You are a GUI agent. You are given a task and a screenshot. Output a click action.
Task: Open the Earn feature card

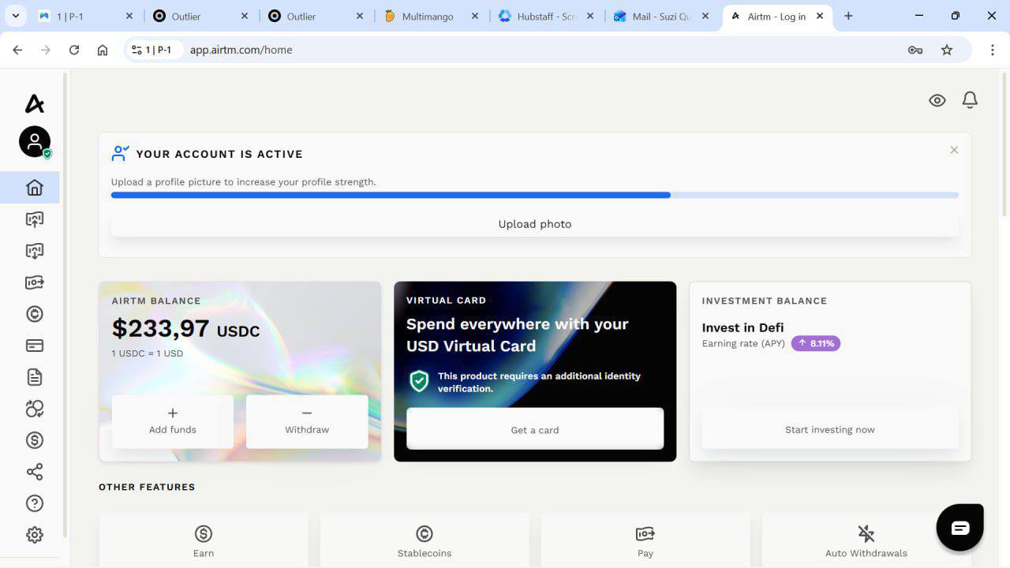(x=204, y=540)
